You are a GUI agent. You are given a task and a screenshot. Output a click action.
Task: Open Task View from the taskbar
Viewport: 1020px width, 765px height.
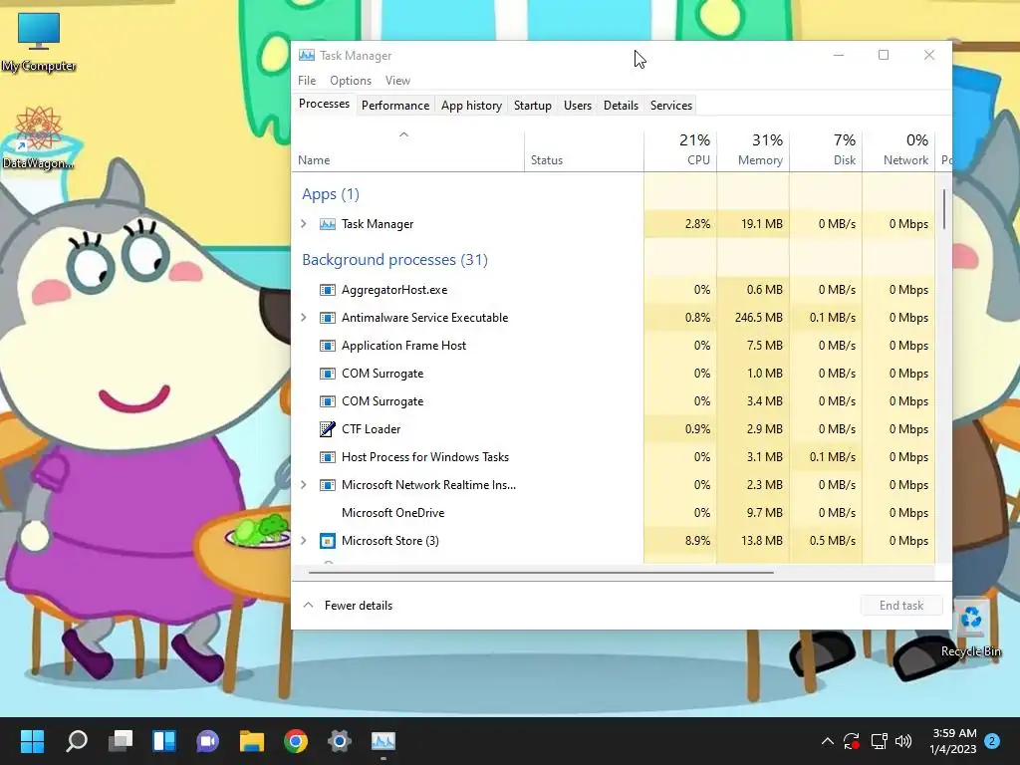pyautogui.click(x=121, y=741)
